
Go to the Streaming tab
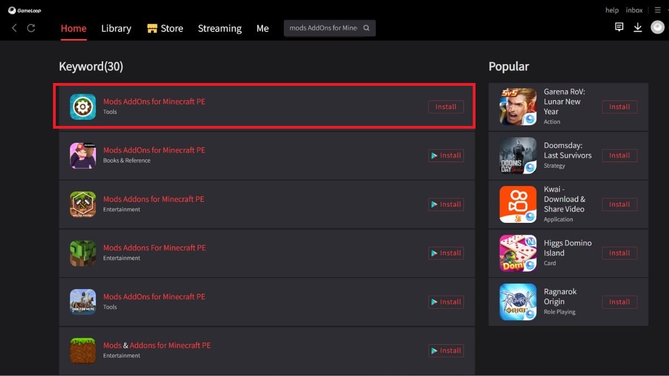220,28
